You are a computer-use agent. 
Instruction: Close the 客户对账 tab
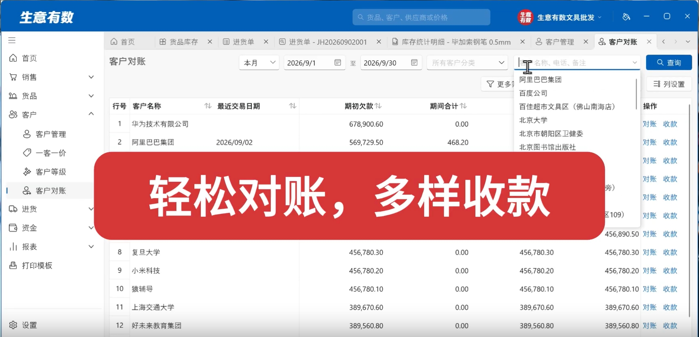point(649,41)
